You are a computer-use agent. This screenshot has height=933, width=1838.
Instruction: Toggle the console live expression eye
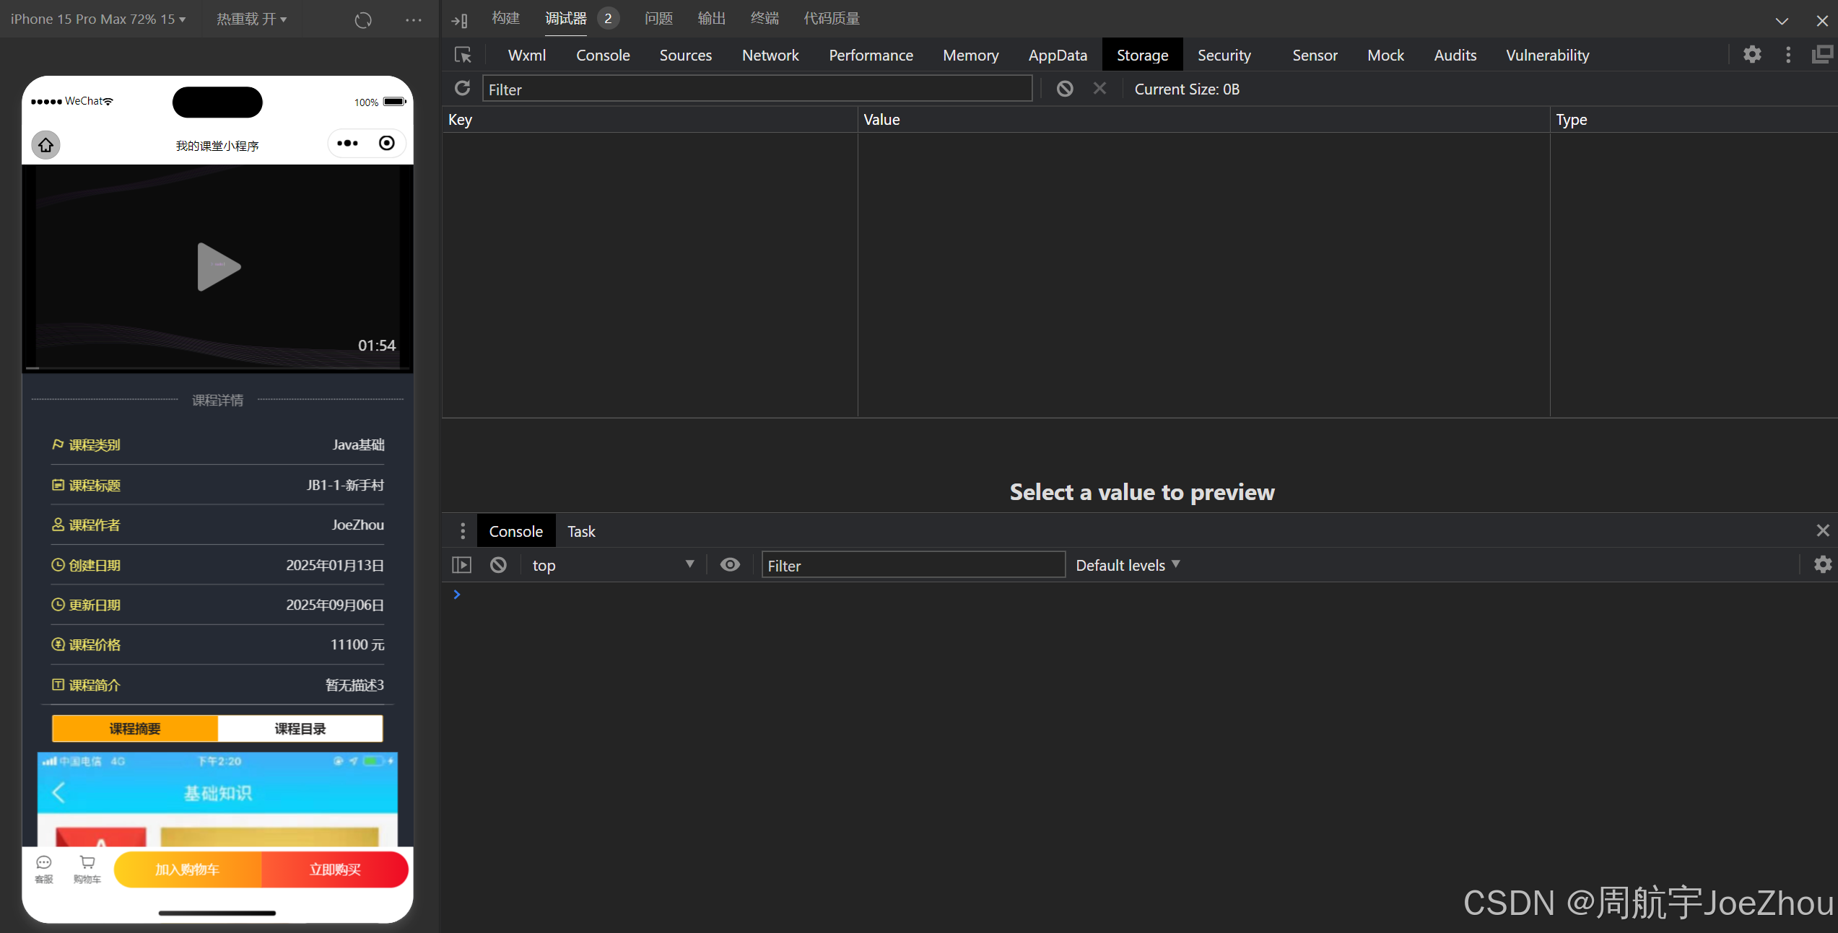pyautogui.click(x=730, y=565)
